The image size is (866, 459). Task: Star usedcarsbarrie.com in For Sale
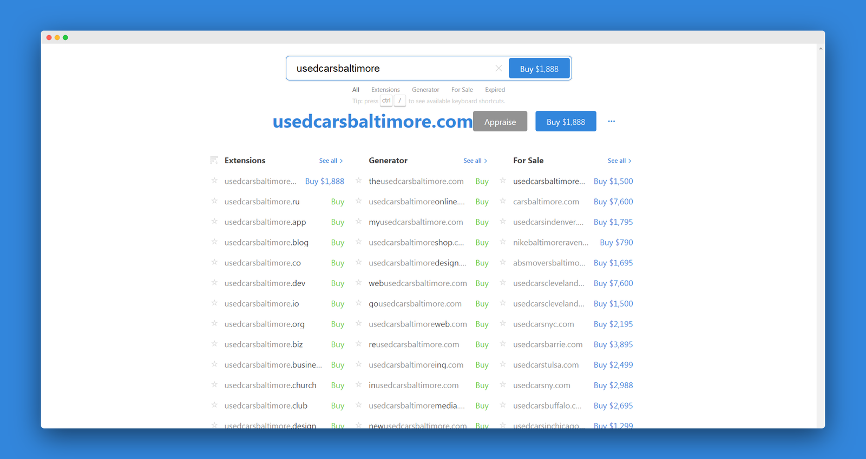coord(503,344)
